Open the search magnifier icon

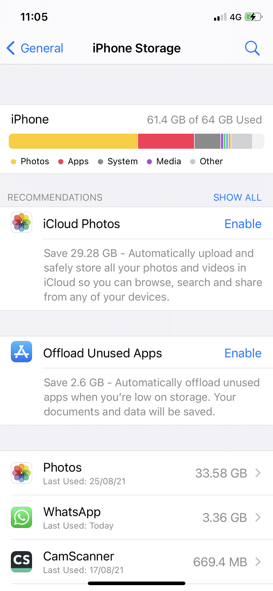(x=252, y=48)
